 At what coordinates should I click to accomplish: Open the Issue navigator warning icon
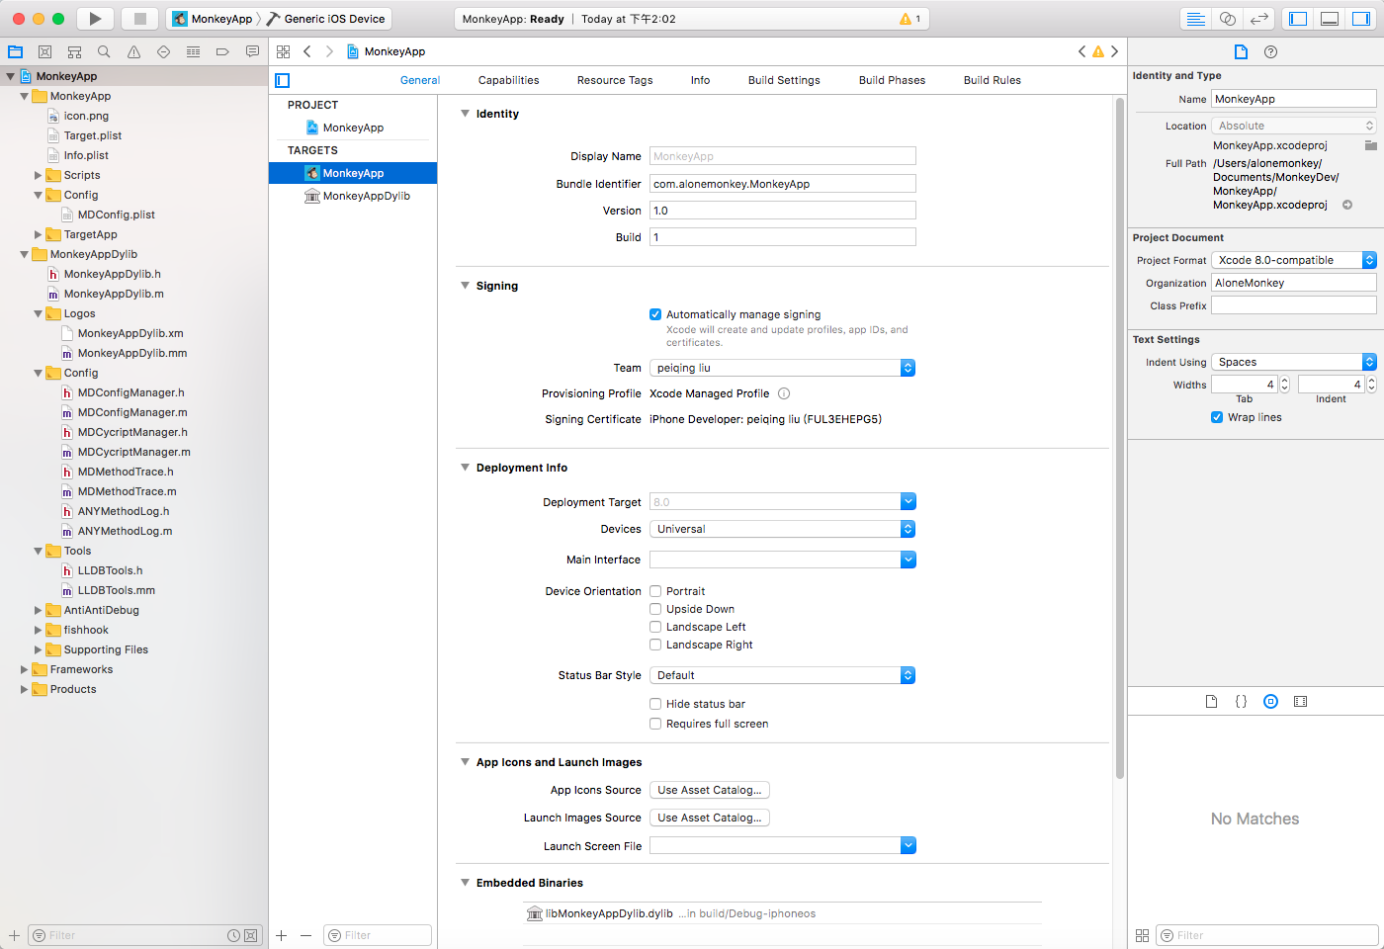[133, 51]
